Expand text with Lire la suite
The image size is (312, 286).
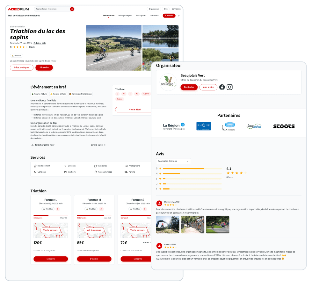[x=98, y=145]
